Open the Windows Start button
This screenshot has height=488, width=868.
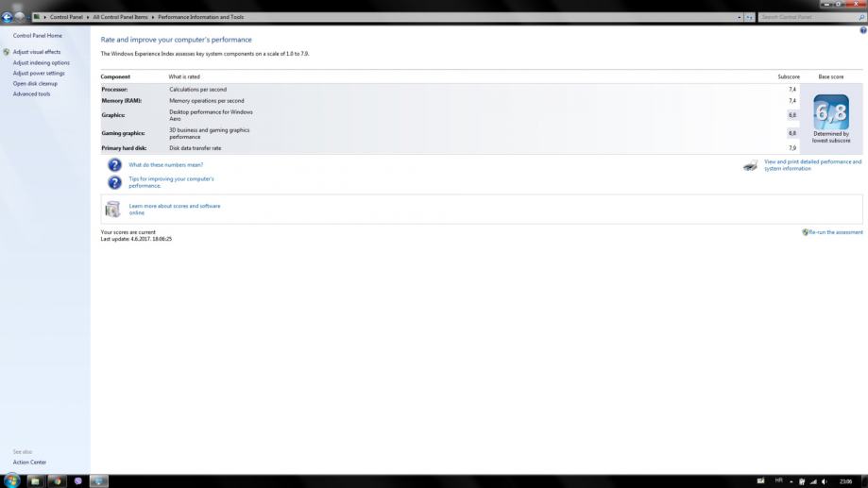pyautogui.click(x=11, y=480)
